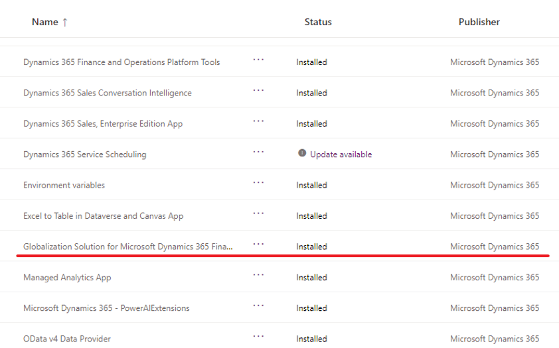The image size is (559, 348).
Task: Select the Managed Analytics App name
Action: (67, 278)
